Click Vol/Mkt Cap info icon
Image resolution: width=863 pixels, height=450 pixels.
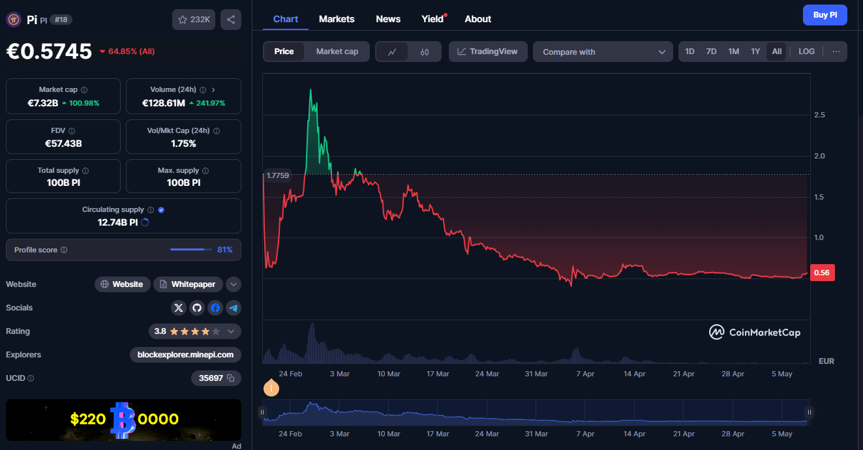(x=216, y=131)
